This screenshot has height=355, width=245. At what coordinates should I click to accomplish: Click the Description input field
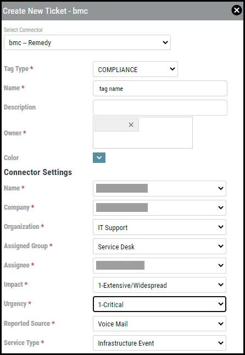(x=160, y=107)
